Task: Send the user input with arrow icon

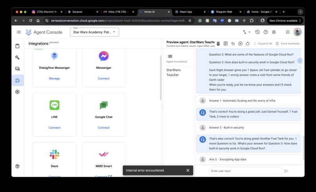Action: point(286,171)
